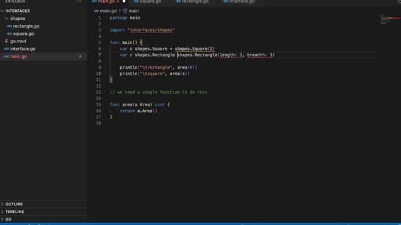
Task: Click line number 15 in the gutter
Action: click(x=98, y=104)
